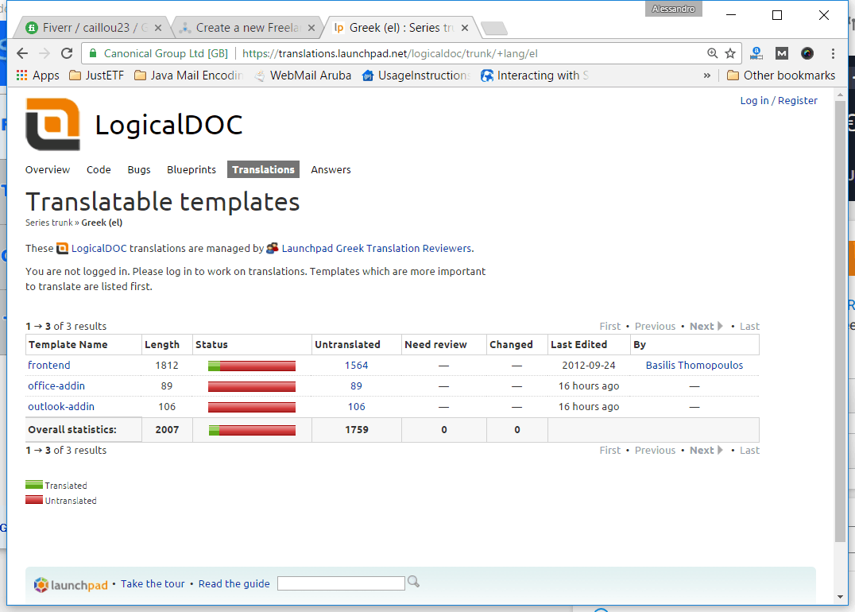Screen dimensions: 855x612
Task: Open the Other bookmarks folder
Action: click(x=780, y=76)
